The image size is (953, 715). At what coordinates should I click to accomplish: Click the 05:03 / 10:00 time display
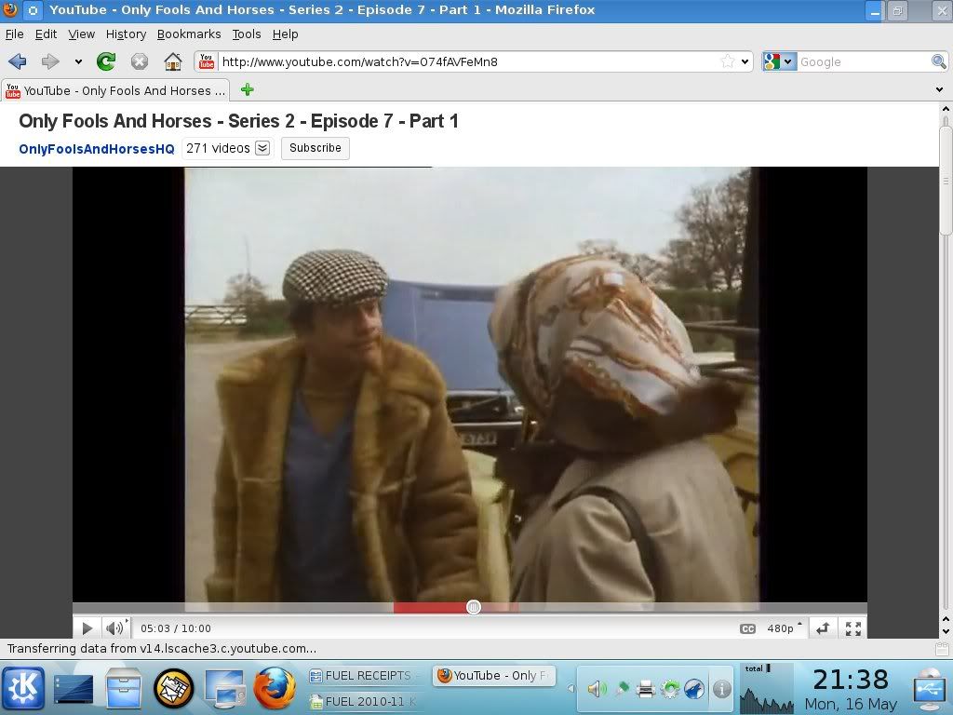pos(176,628)
